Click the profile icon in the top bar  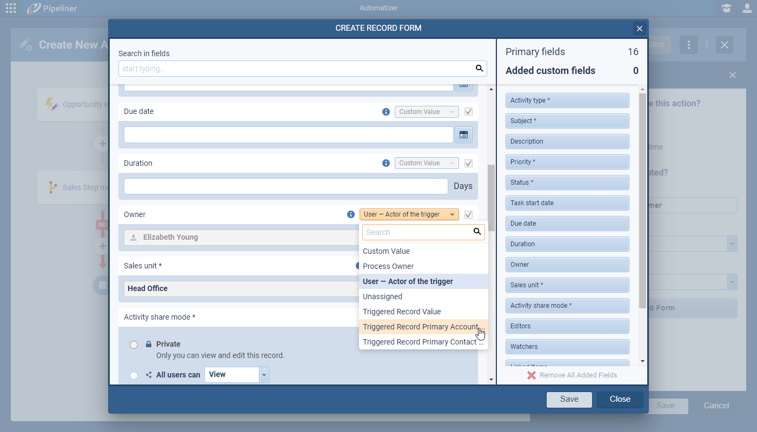pos(748,8)
